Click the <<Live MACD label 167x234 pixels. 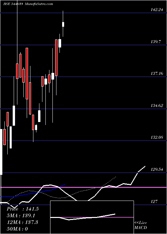click(x=141, y=225)
